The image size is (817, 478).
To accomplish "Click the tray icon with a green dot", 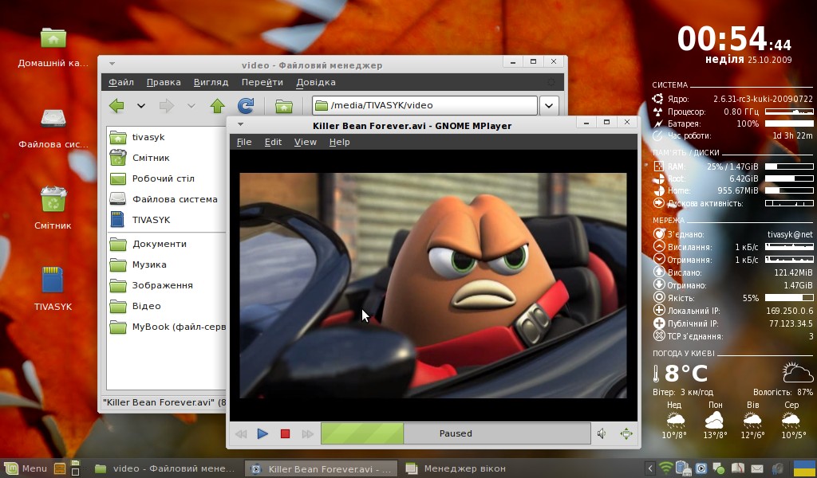I will coord(719,468).
